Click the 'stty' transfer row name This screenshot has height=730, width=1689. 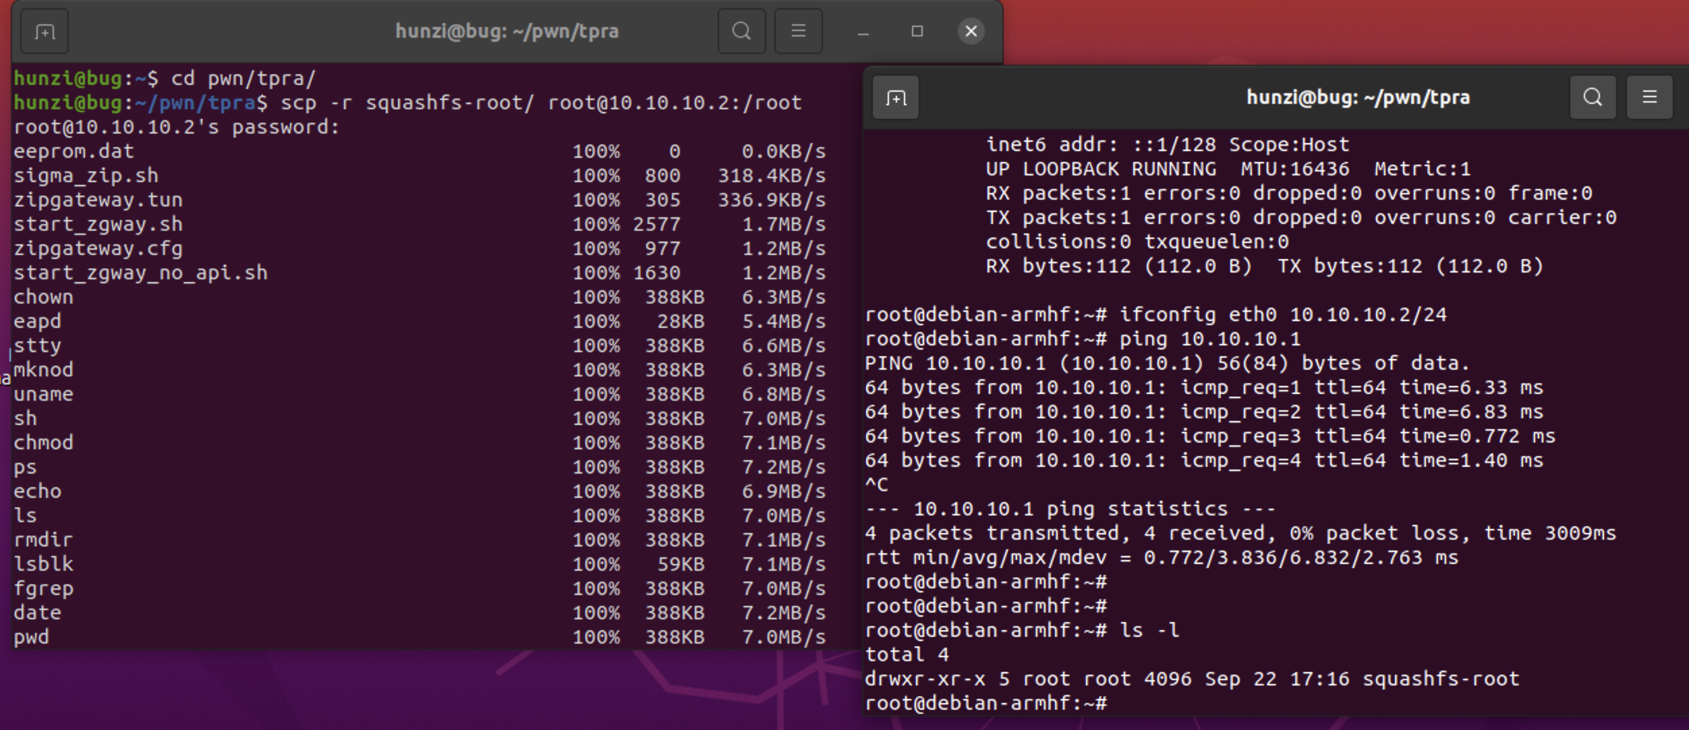tap(37, 345)
